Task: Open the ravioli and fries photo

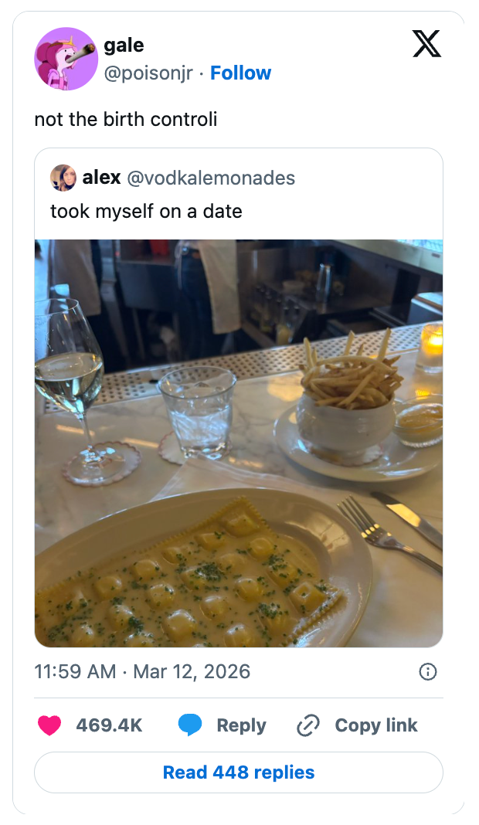Action: 239,443
